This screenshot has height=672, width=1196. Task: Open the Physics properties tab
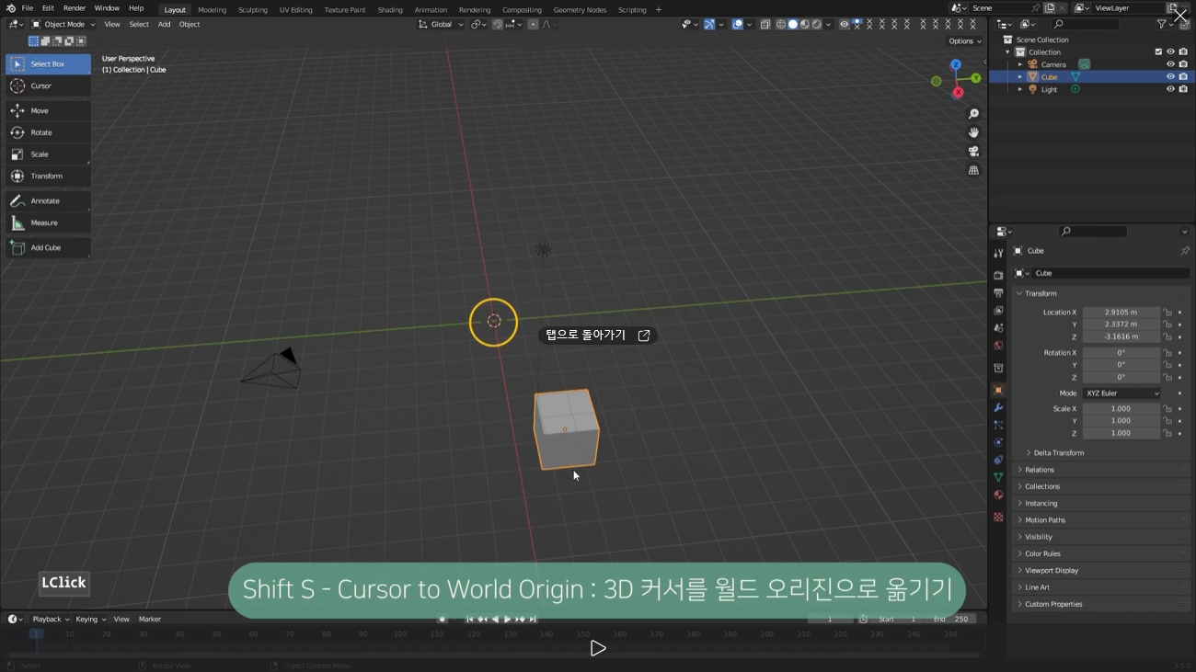point(998,442)
